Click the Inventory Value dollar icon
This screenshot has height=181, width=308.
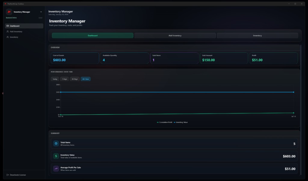pos(56,156)
